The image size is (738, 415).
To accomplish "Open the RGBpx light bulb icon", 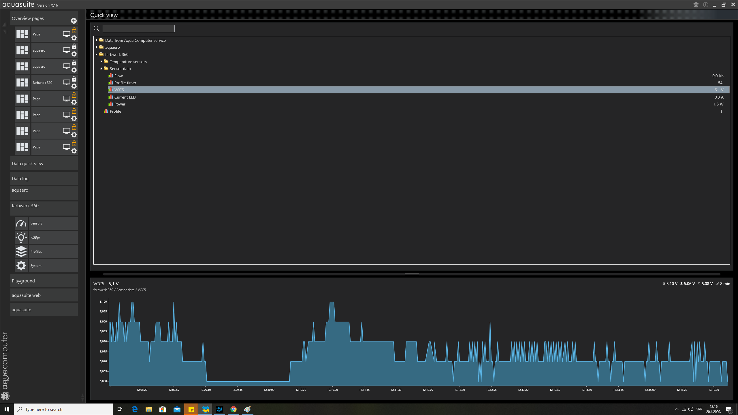I will coord(21,237).
